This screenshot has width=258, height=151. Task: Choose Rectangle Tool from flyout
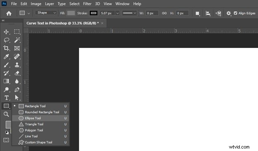click(x=41, y=106)
